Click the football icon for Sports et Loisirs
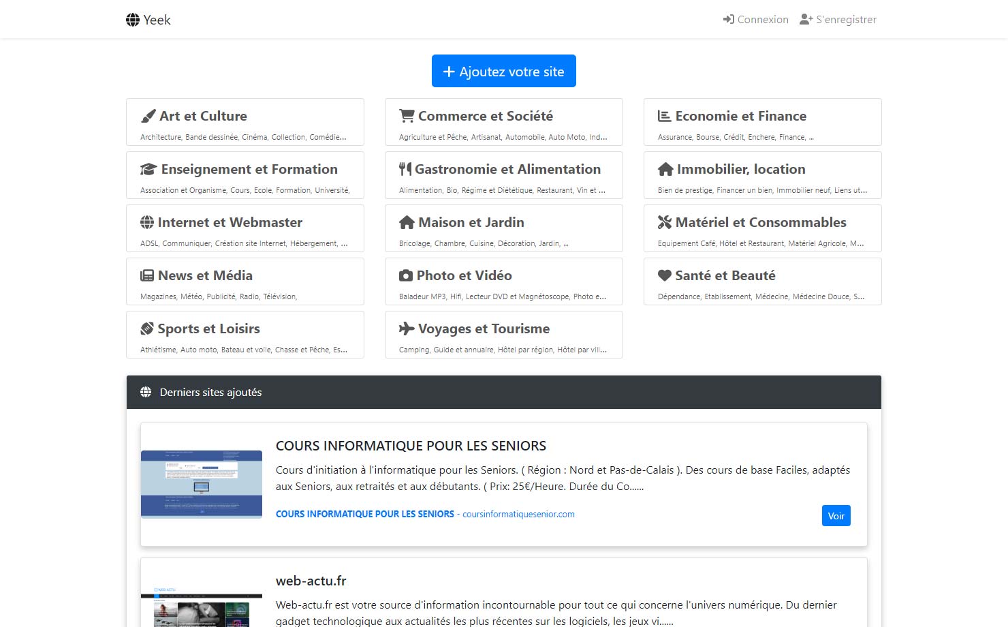 tap(147, 329)
